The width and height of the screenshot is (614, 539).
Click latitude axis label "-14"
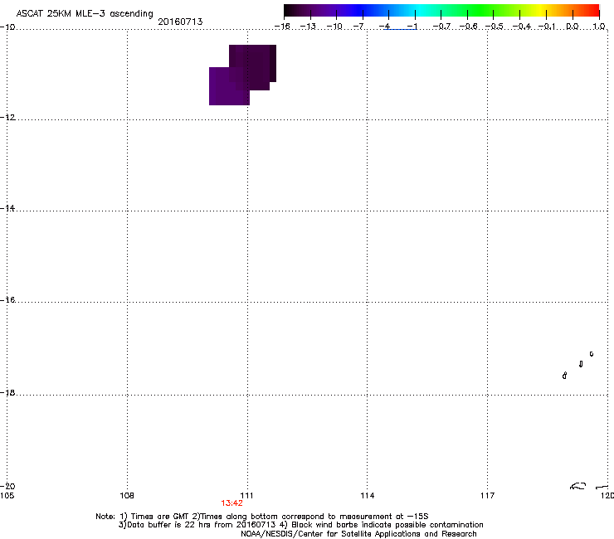pyautogui.click(x=7, y=208)
